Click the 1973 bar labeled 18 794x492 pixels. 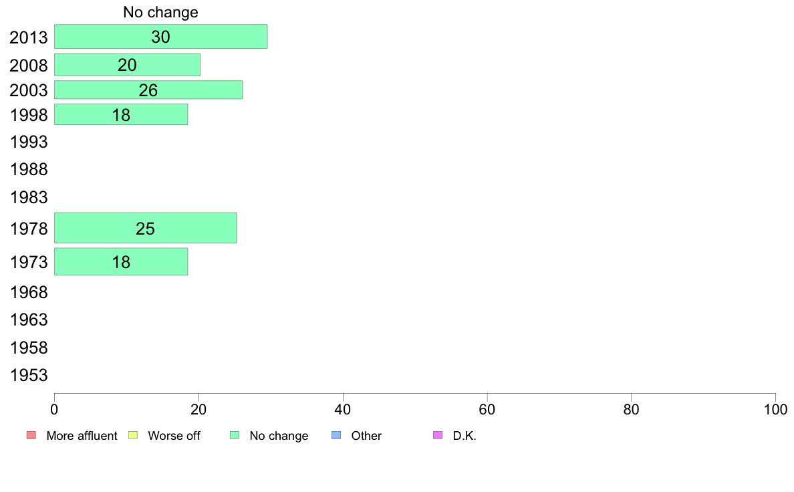tap(121, 261)
